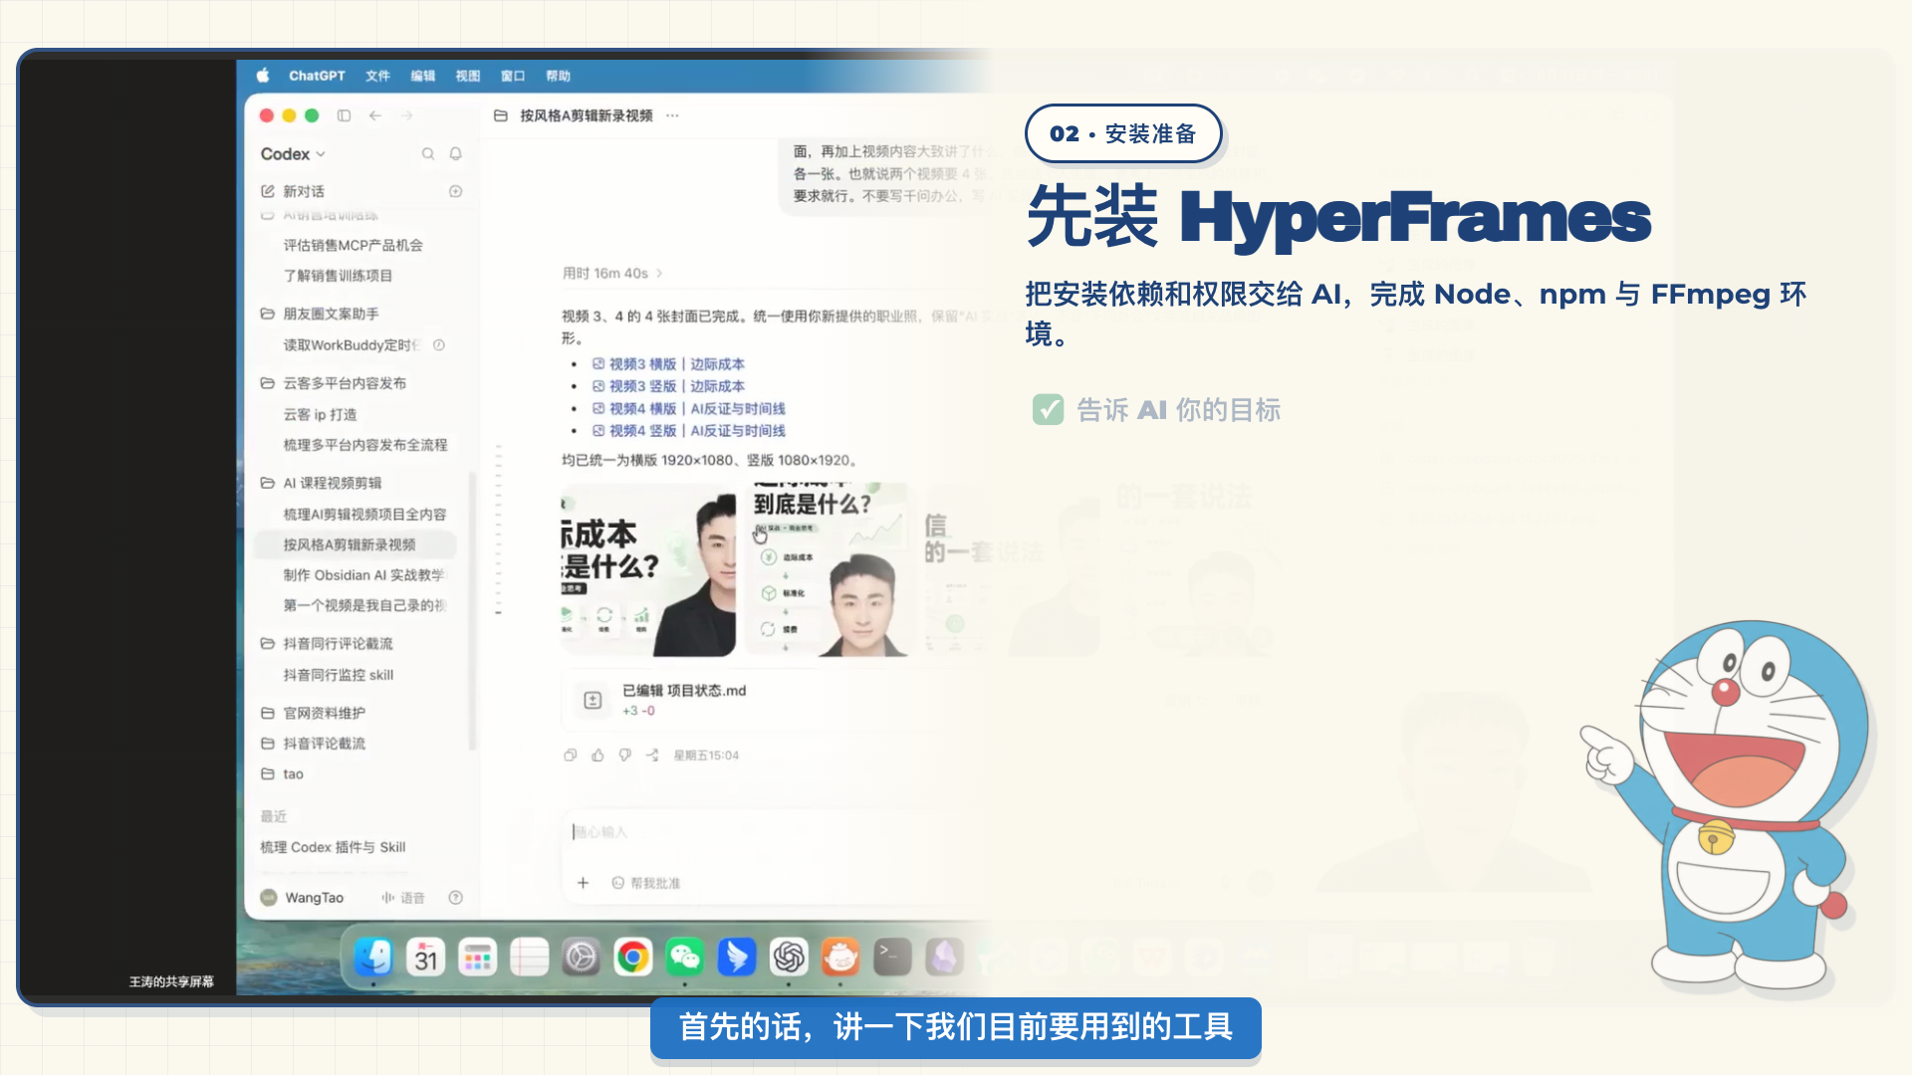
Task: Open notifications via the bell icon
Action: (x=456, y=153)
